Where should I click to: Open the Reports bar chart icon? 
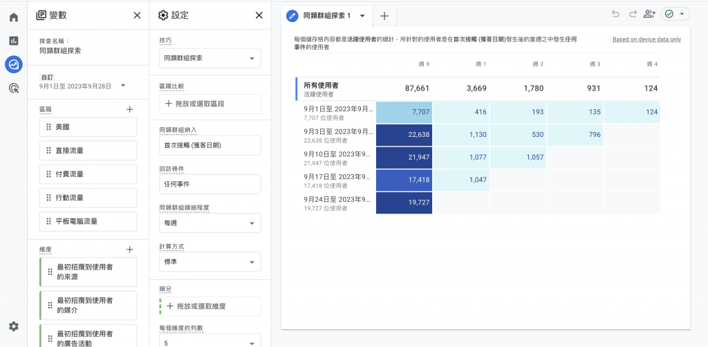point(14,41)
